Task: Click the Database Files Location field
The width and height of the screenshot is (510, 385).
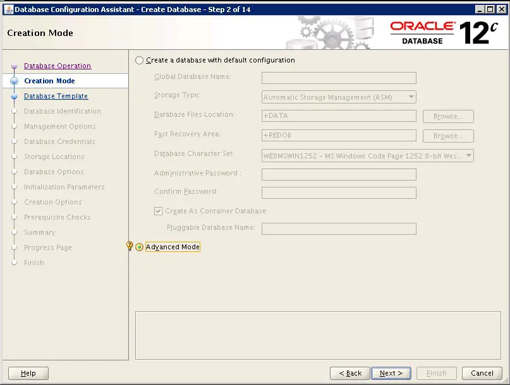Action: [x=339, y=116]
